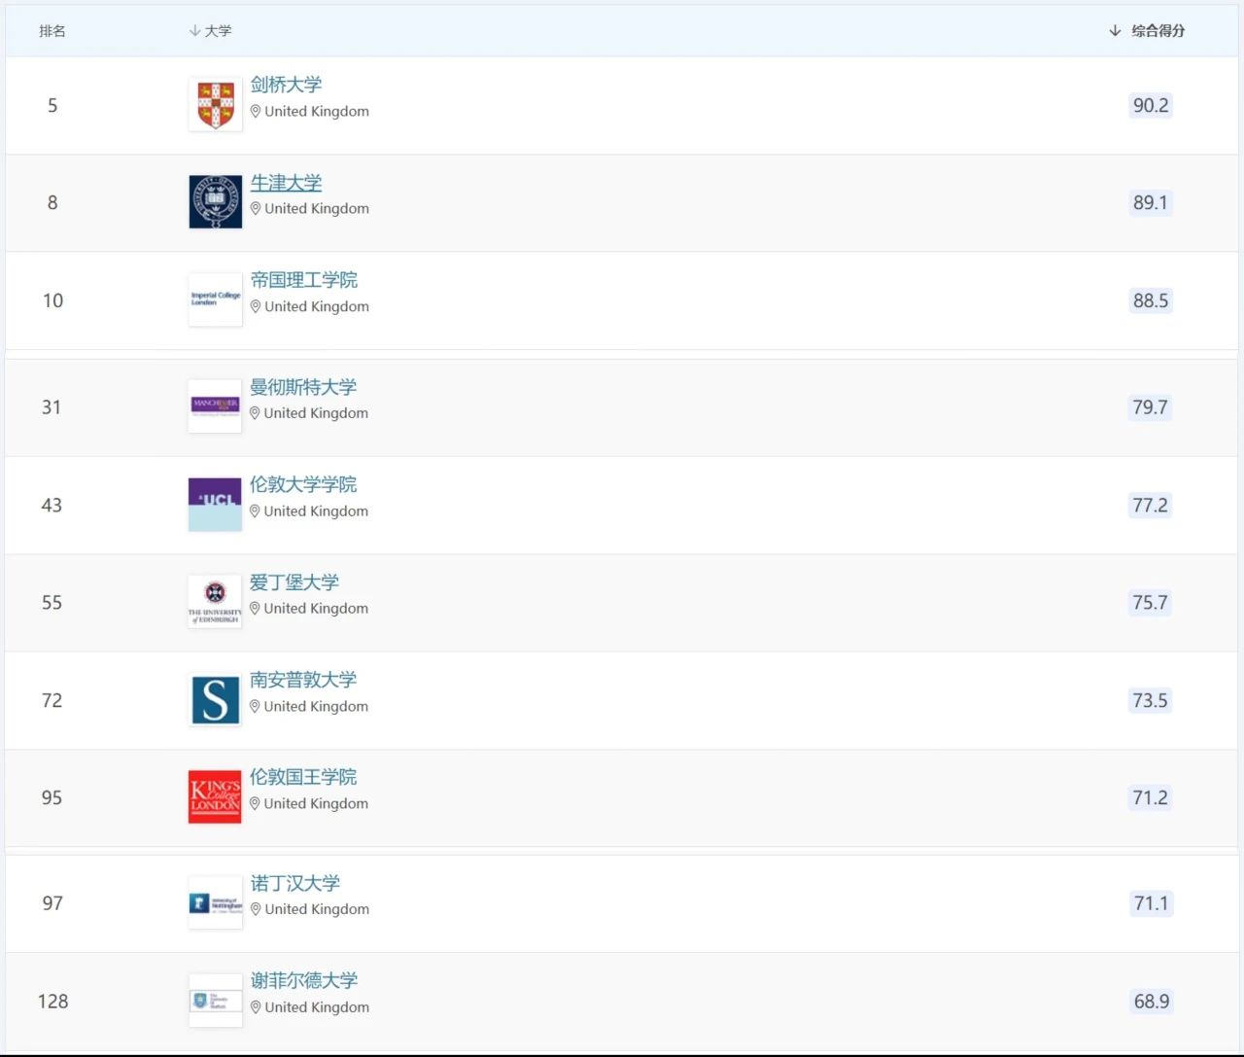Click the score 79.7 for Manchester
Viewport: 1244px width, 1057px height.
click(1151, 407)
